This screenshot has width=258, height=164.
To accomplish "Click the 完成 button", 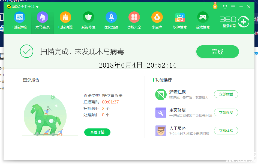I will (x=218, y=52).
